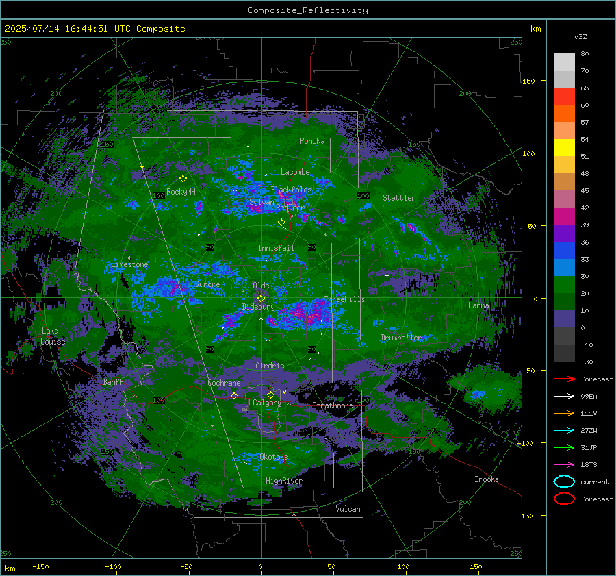Screen dimensions: 616x576
Task: Click the yellow diamond marker above RockyMH
Action: point(183,179)
